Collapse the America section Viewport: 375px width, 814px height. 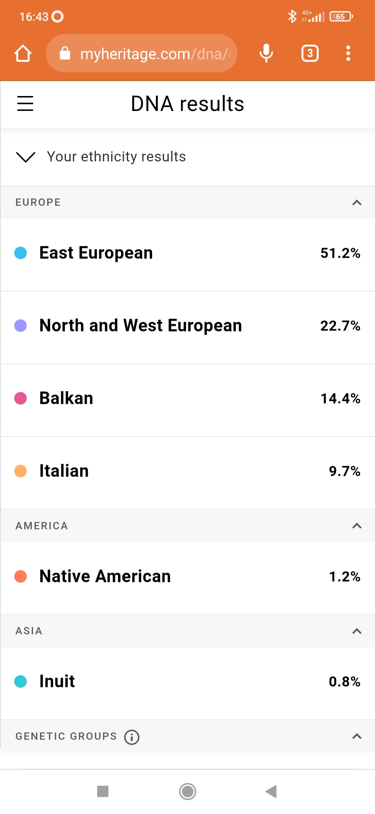point(357,526)
